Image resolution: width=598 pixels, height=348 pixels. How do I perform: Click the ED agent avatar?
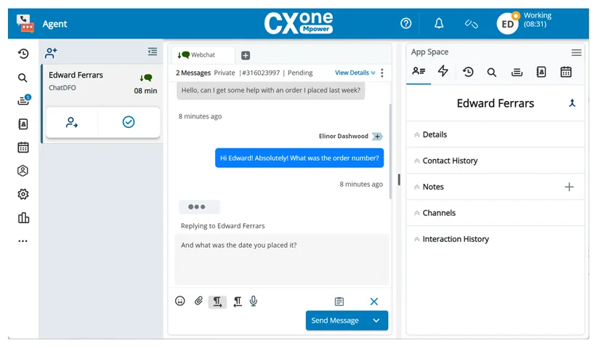click(x=507, y=24)
